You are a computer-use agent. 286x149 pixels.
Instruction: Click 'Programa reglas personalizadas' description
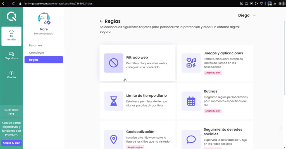click(226, 101)
